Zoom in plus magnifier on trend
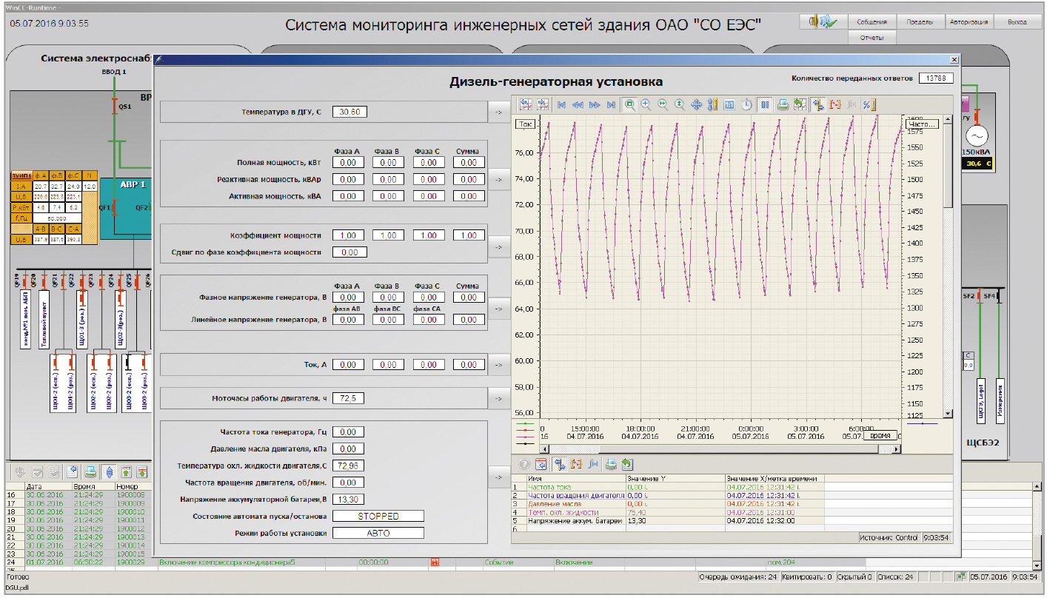Image resolution: width=1047 pixels, height=598 pixels. pos(646,105)
